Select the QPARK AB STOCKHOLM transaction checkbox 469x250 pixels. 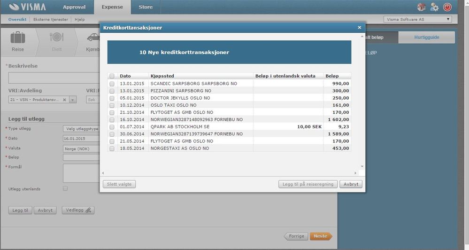112,127
